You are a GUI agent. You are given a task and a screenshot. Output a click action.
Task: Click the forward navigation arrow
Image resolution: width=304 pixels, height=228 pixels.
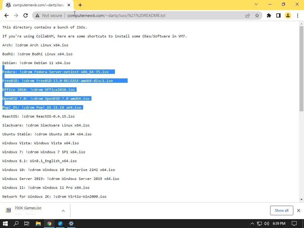(x=16, y=15)
